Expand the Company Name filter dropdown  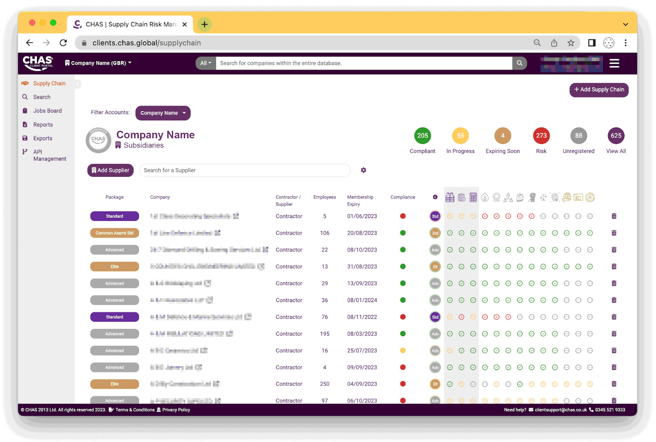[163, 113]
